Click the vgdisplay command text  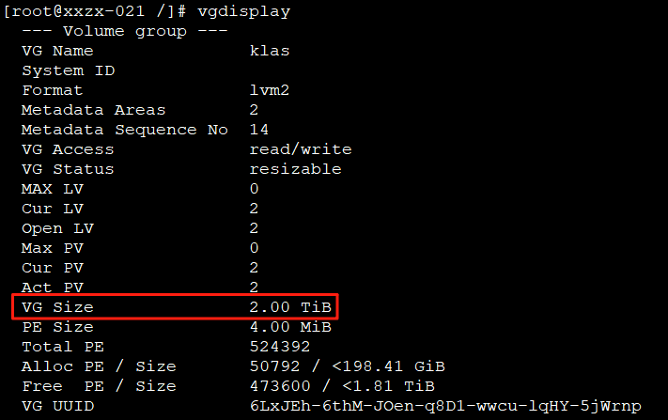tap(244, 11)
